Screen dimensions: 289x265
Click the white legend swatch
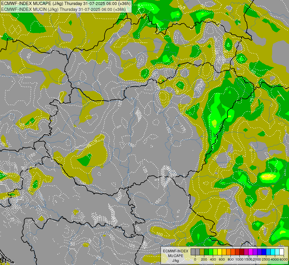click(282, 252)
